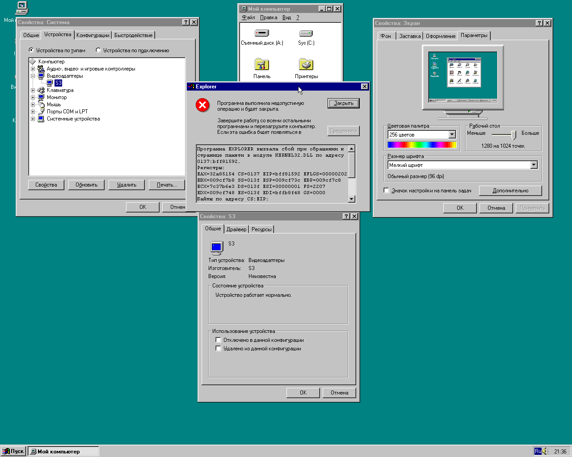Switch to the Фон tab
This screenshot has height=457, width=572.
[386, 36]
